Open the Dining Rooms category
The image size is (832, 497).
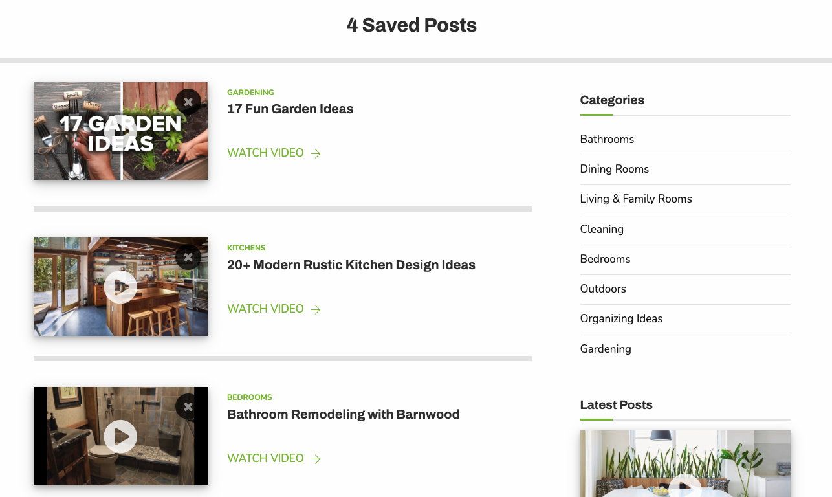tap(614, 169)
